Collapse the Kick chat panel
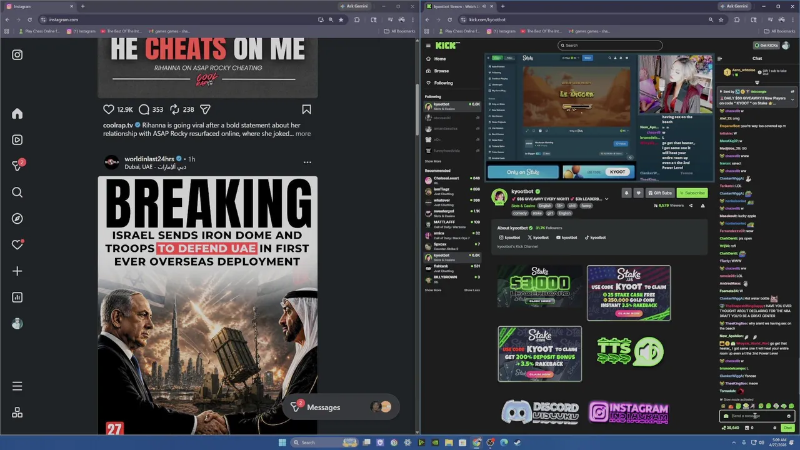This screenshot has width=800, height=450. [719, 59]
